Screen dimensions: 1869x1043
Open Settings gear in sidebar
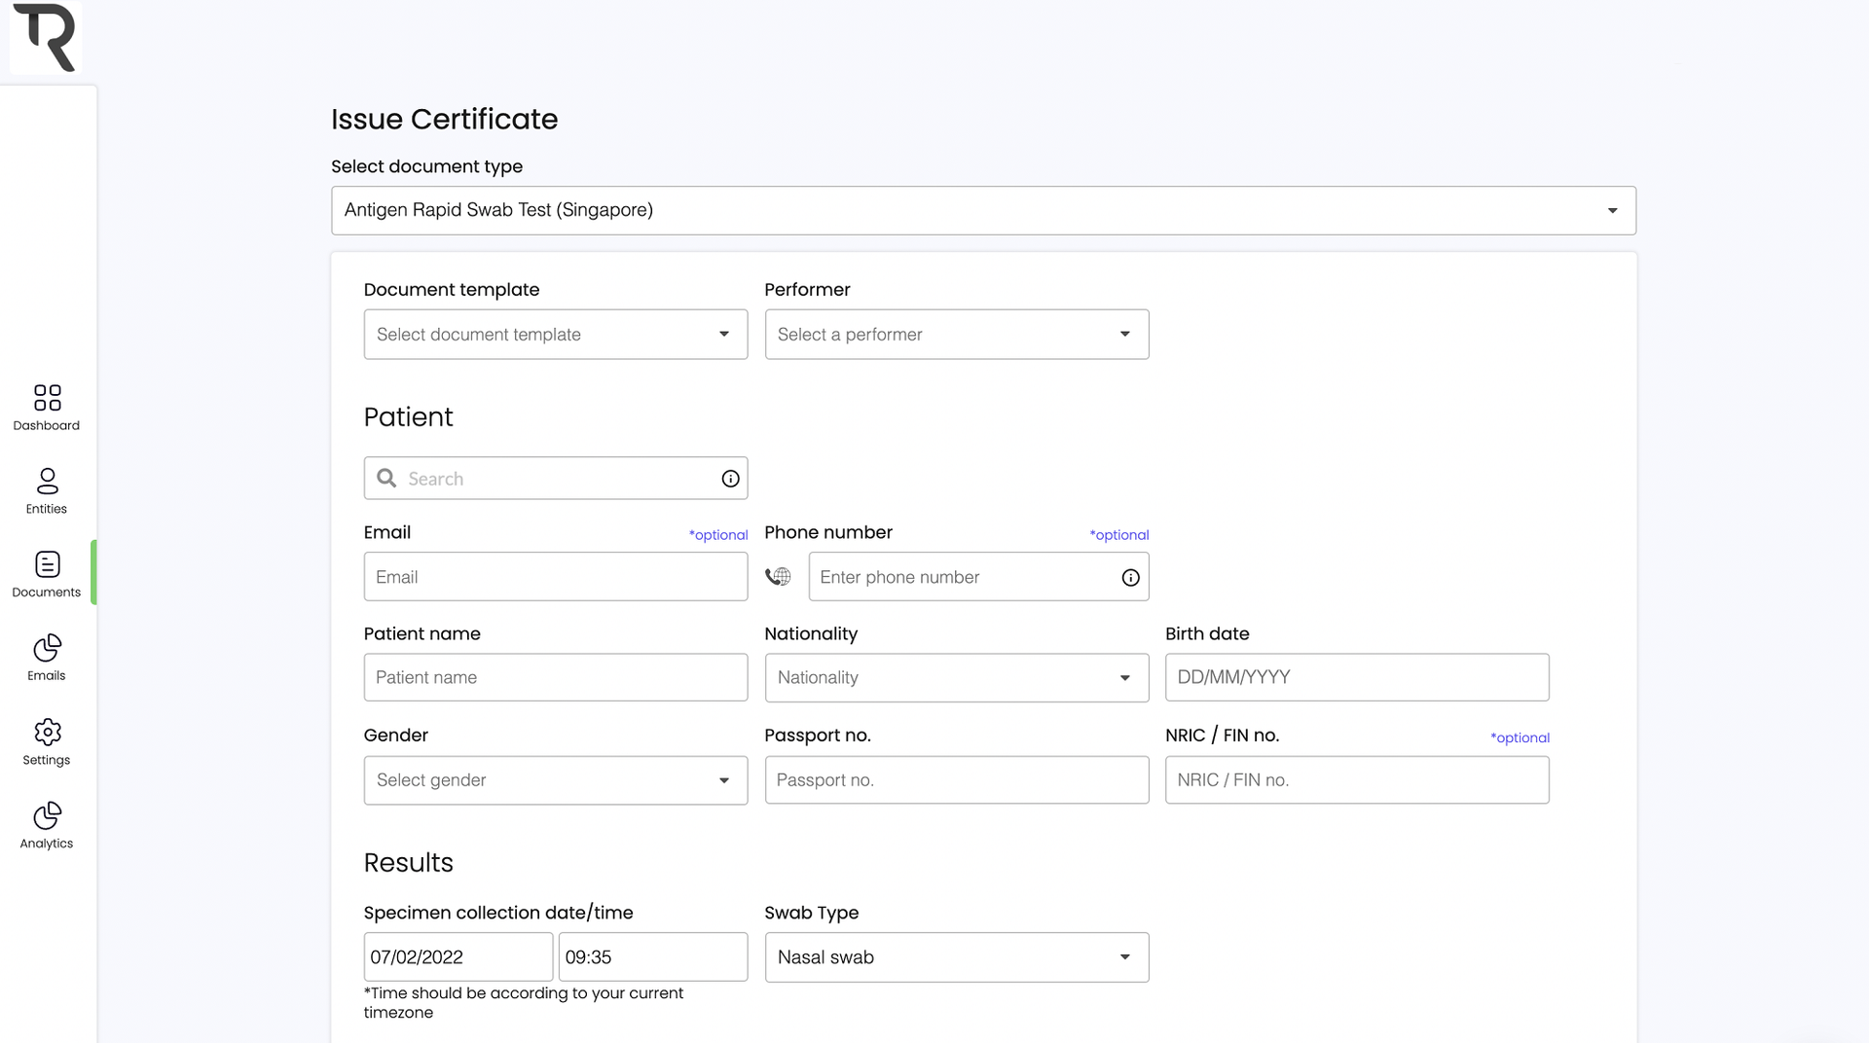click(47, 742)
